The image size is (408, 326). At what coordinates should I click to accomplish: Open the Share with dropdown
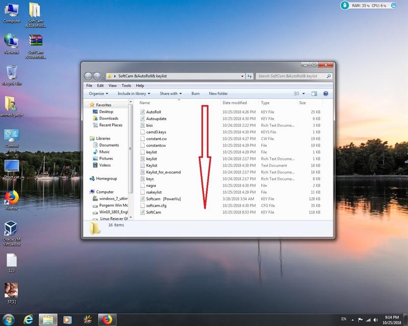pos(171,94)
